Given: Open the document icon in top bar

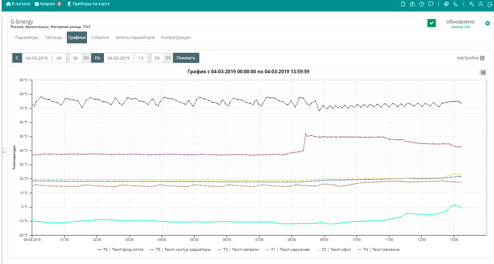Looking at the screenshot, I should click(x=403, y=4).
